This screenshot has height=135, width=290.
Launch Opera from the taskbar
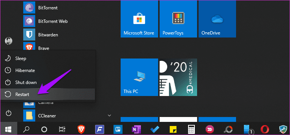(x=265, y=129)
